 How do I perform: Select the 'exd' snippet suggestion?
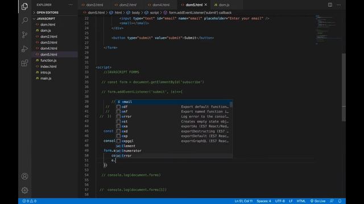coord(174,131)
